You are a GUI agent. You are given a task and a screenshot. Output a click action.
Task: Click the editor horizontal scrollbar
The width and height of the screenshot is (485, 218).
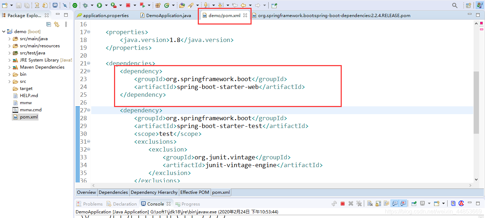282,185
